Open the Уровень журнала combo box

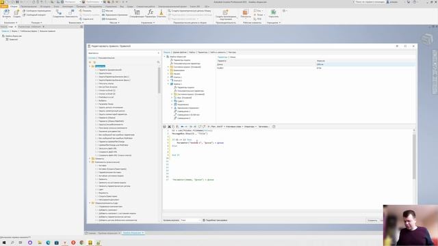click(190, 220)
